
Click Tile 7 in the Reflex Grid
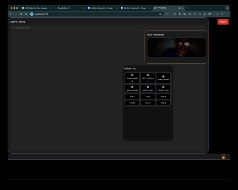pyautogui.click(x=132, y=96)
